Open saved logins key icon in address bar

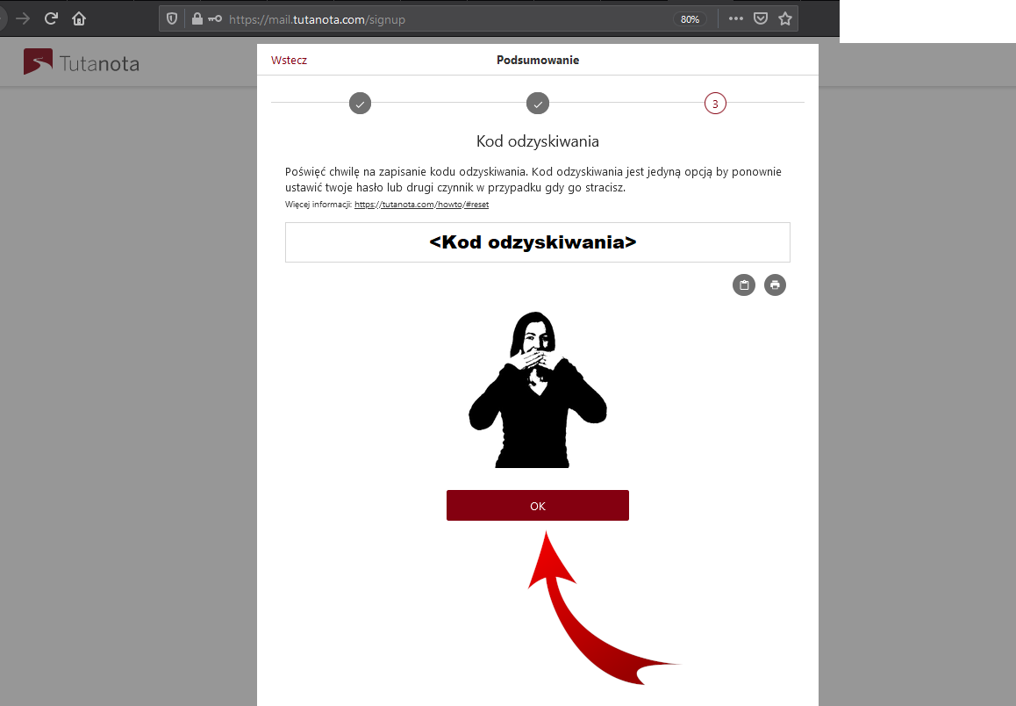click(x=214, y=18)
